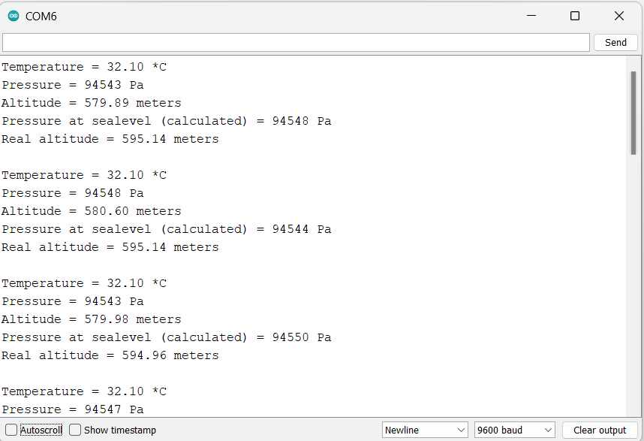This screenshot has width=644, height=441.
Task: Close the COM6 serial monitor window
Action: coord(618,16)
